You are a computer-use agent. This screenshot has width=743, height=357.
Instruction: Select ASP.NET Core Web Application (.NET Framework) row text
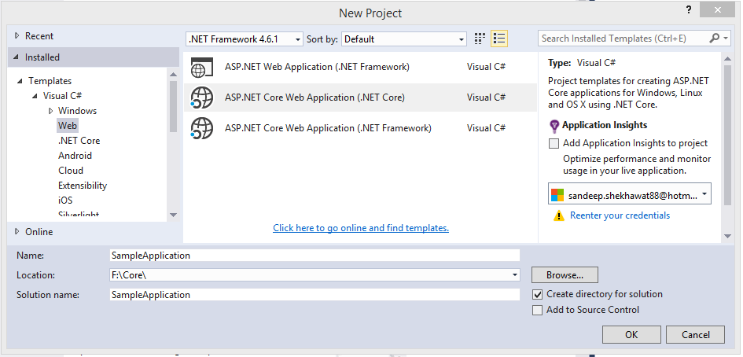[x=328, y=128]
